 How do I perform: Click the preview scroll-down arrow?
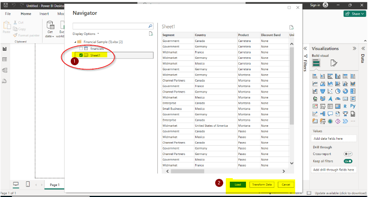click(x=292, y=163)
